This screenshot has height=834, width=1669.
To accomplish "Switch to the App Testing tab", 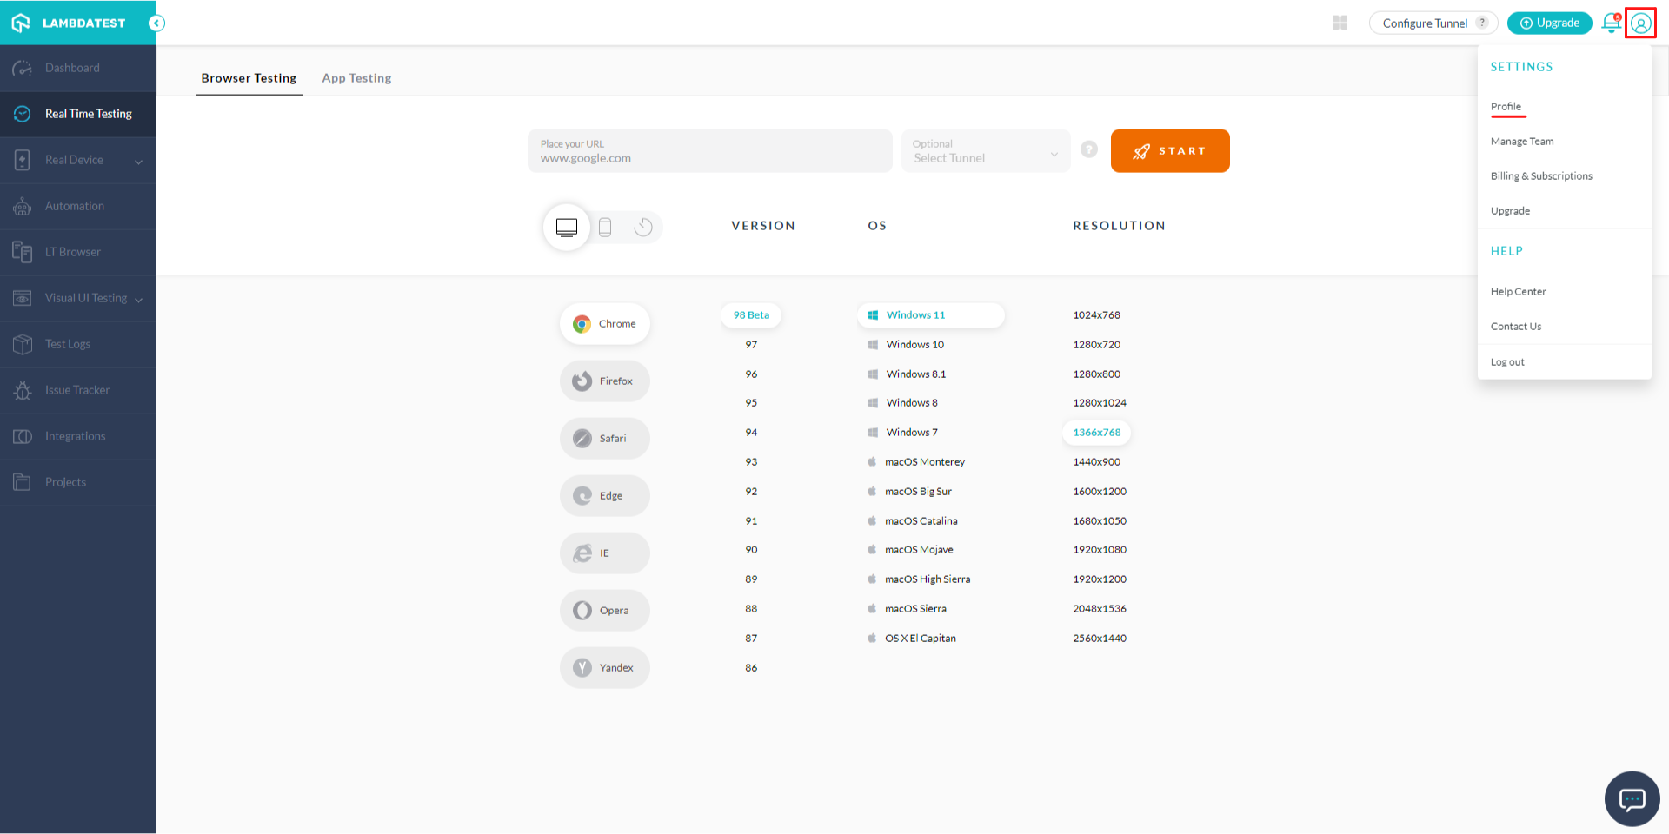I will [356, 78].
